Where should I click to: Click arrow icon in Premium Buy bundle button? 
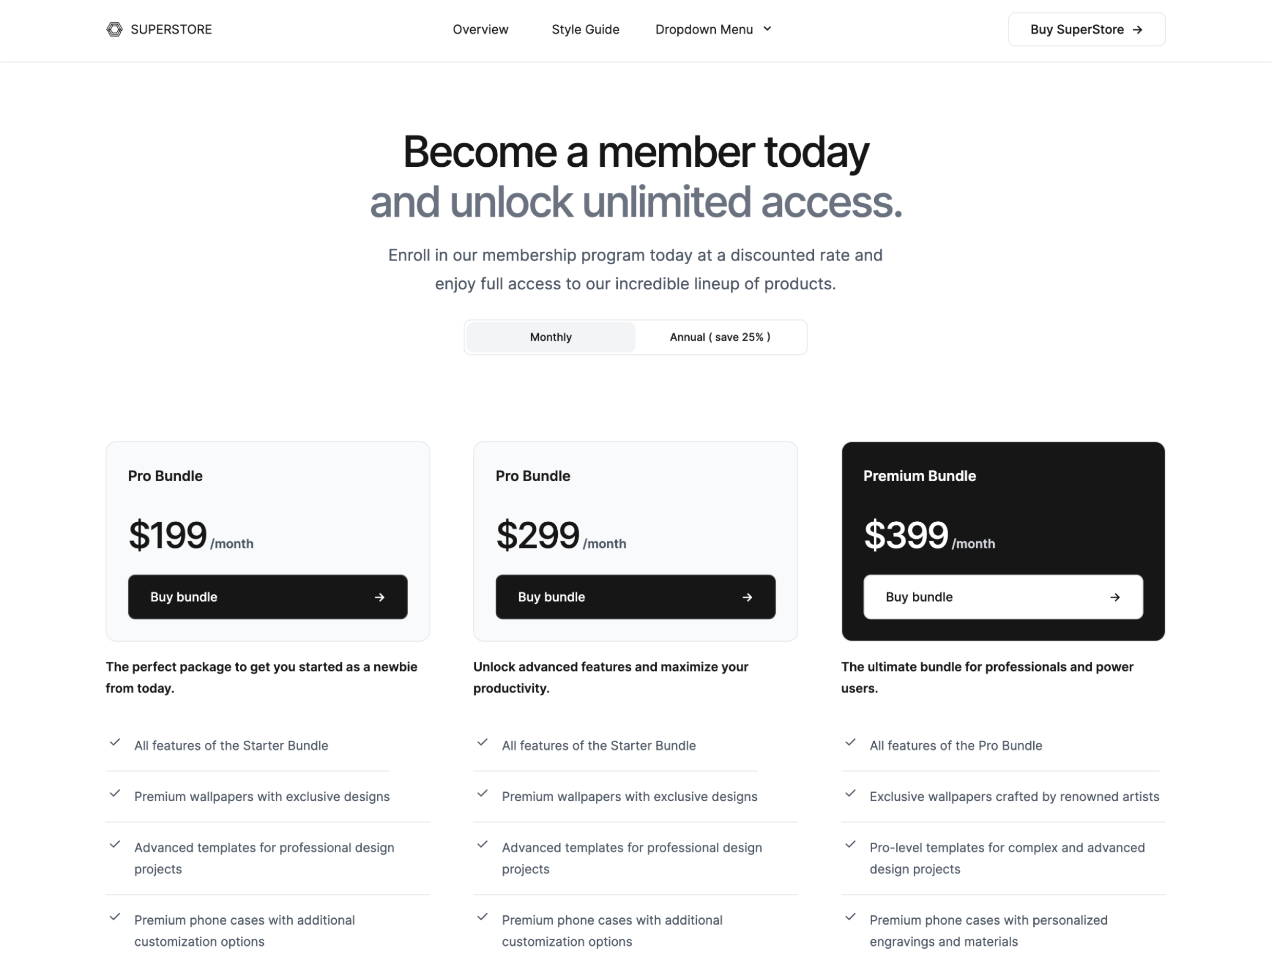[x=1115, y=597]
